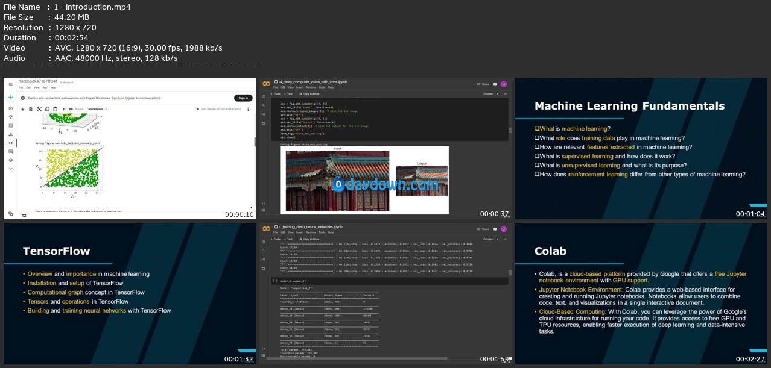
Task: Open the Markdown cell type dropdown
Action: tap(98, 109)
